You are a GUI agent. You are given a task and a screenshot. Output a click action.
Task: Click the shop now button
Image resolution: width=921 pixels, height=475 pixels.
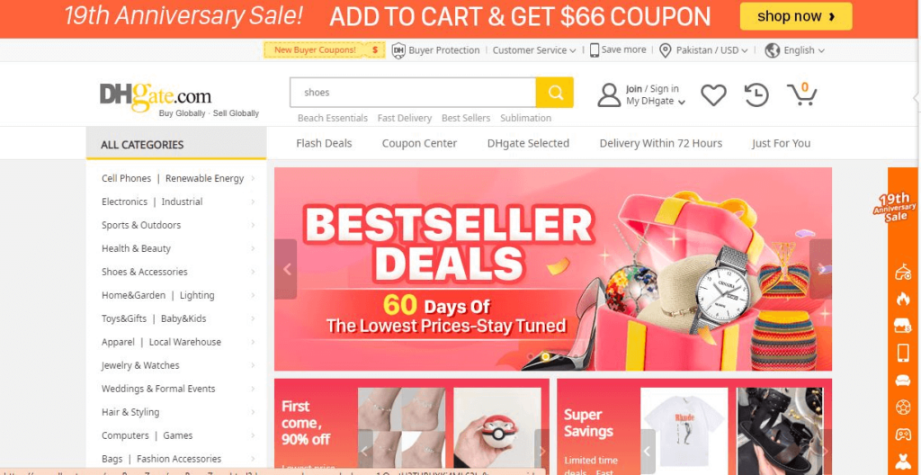coord(796,16)
